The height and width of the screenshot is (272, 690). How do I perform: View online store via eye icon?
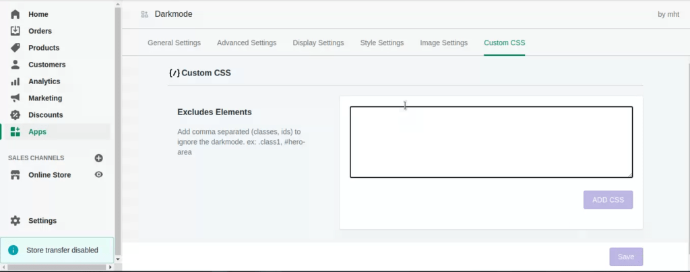tap(98, 174)
